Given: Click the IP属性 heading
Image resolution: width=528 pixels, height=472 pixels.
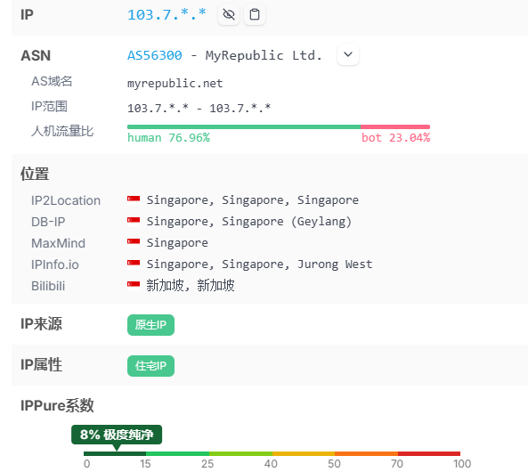Looking at the screenshot, I should 41,365.
